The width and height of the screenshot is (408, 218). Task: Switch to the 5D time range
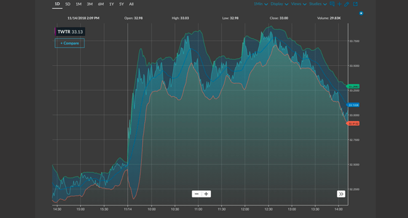click(68, 4)
